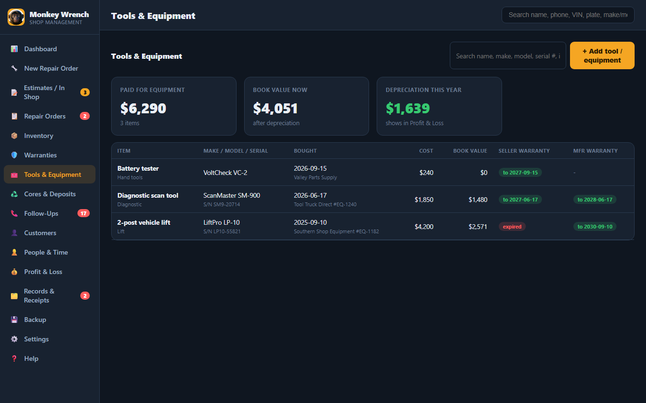Image resolution: width=646 pixels, height=403 pixels.
Task: Click the Dashboard chart icon
Action: [x=14, y=49]
